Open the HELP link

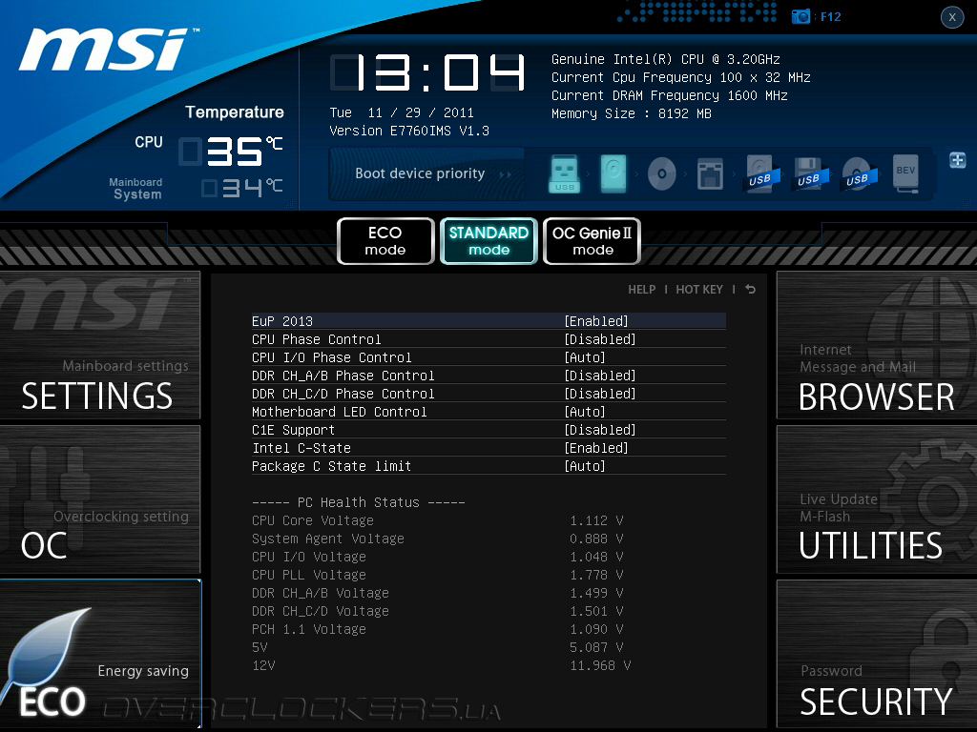click(x=642, y=290)
